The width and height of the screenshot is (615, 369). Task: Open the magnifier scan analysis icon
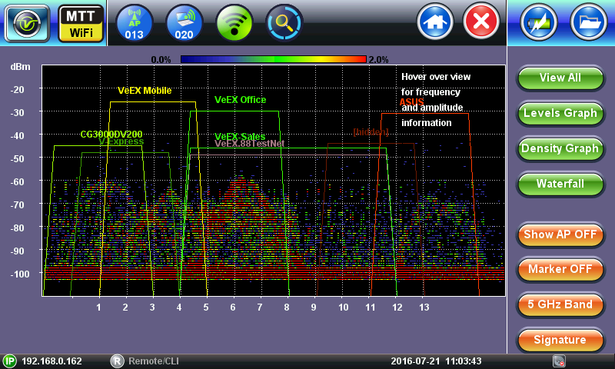point(284,22)
